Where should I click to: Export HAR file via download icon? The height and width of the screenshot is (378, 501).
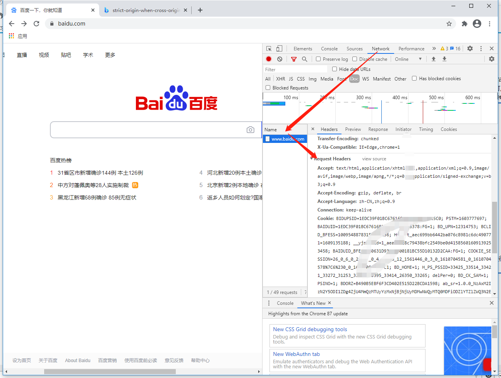(444, 59)
